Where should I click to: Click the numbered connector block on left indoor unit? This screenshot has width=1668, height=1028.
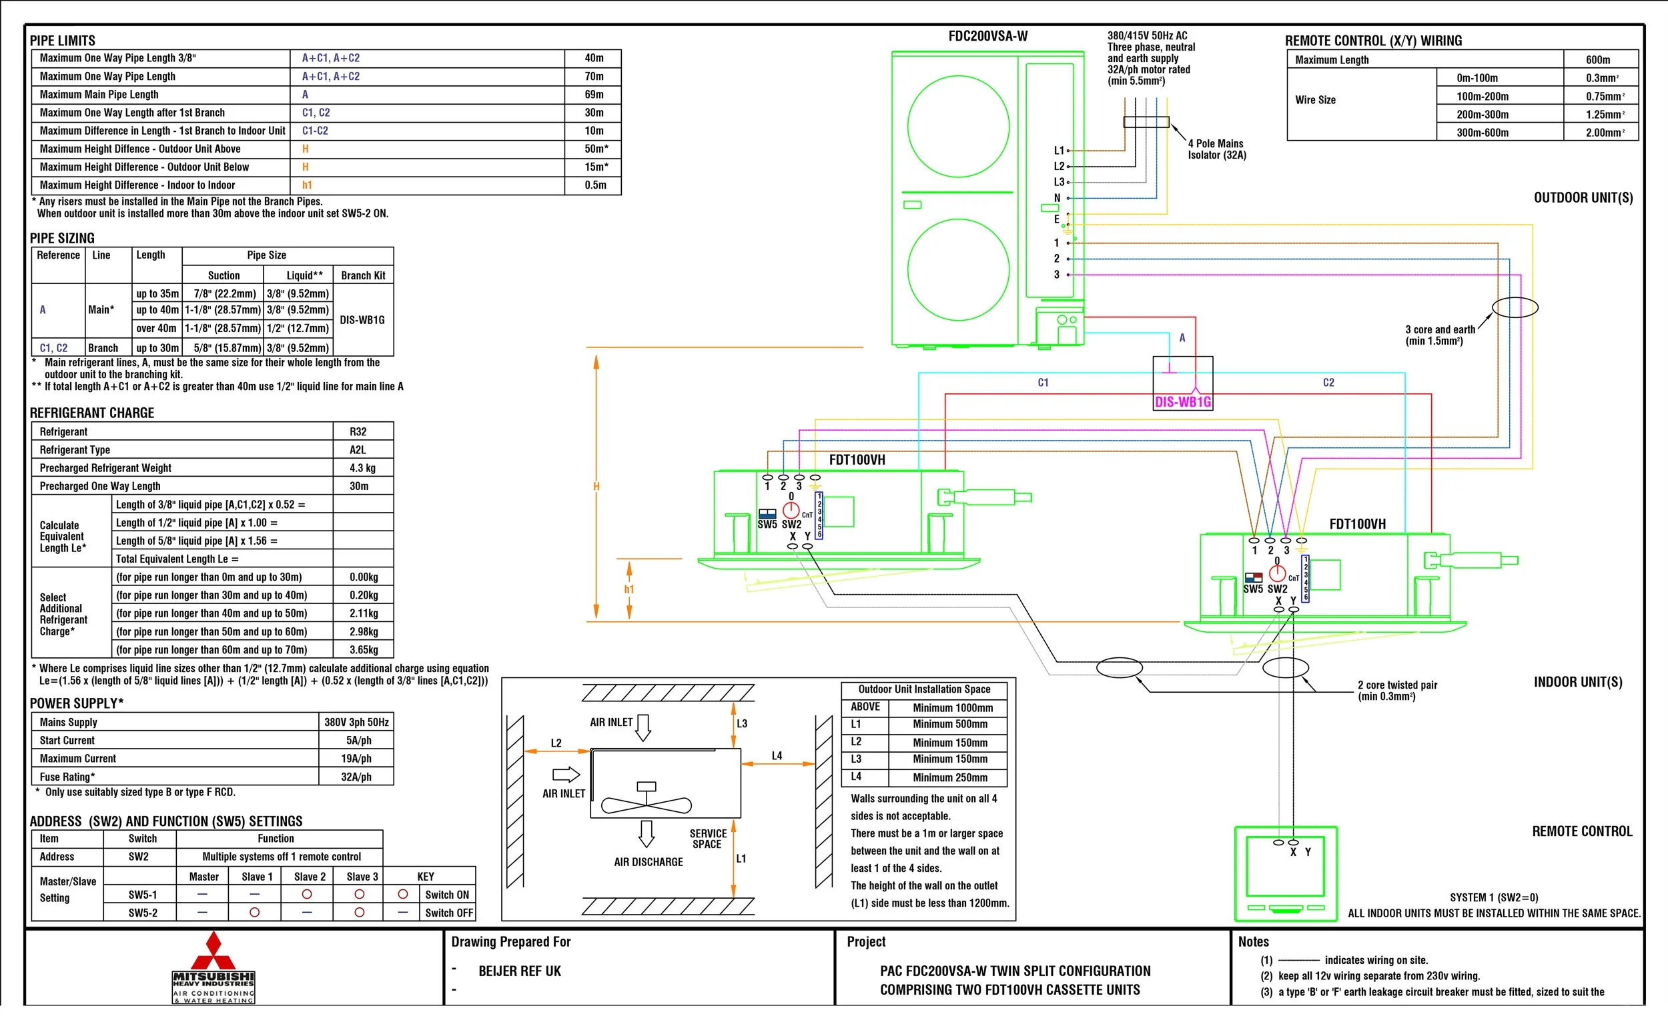tap(820, 515)
